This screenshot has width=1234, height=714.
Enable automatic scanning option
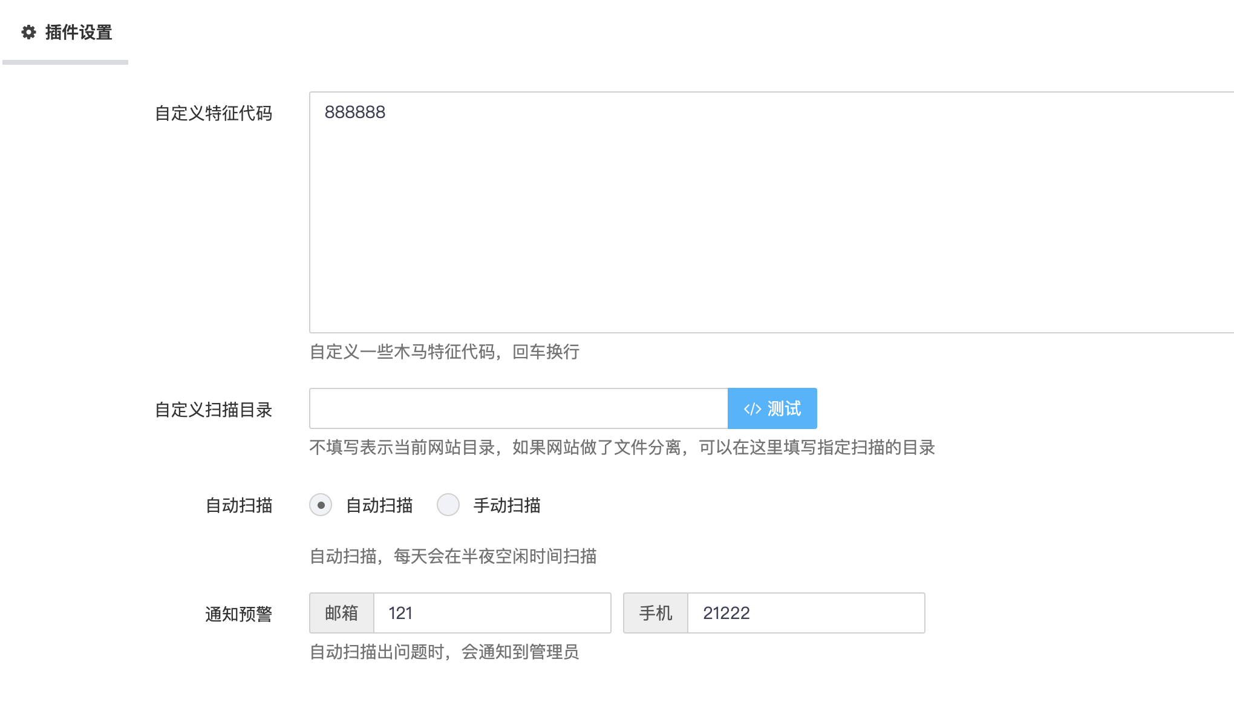point(321,505)
